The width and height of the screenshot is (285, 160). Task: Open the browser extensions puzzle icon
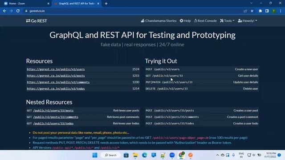pyautogui.click(x=260, y=11)
